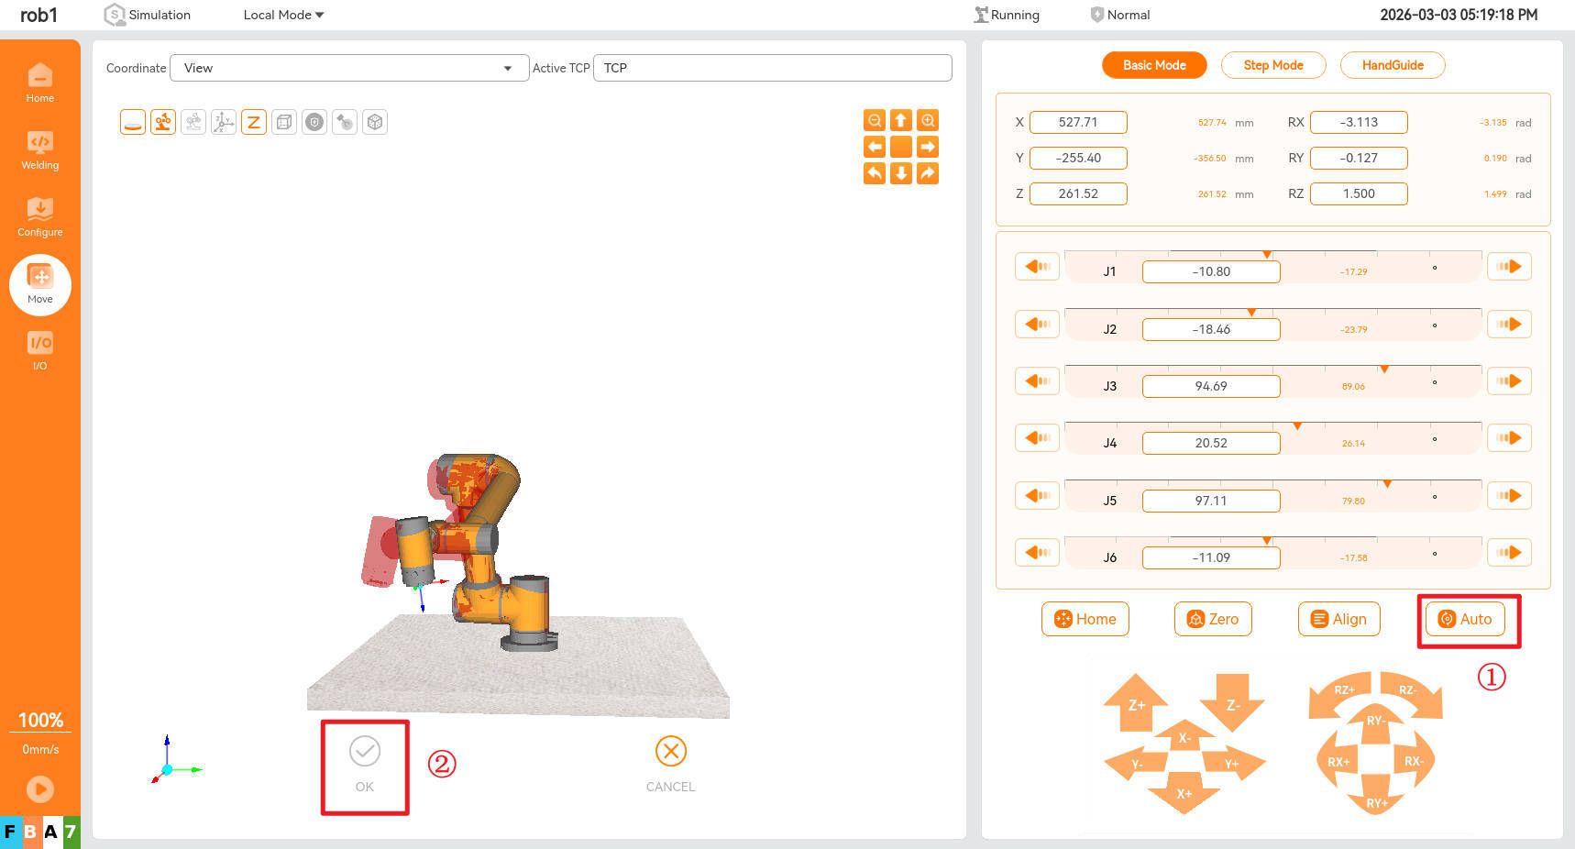Click the Z+ jog arrow

click(1136, 703)
